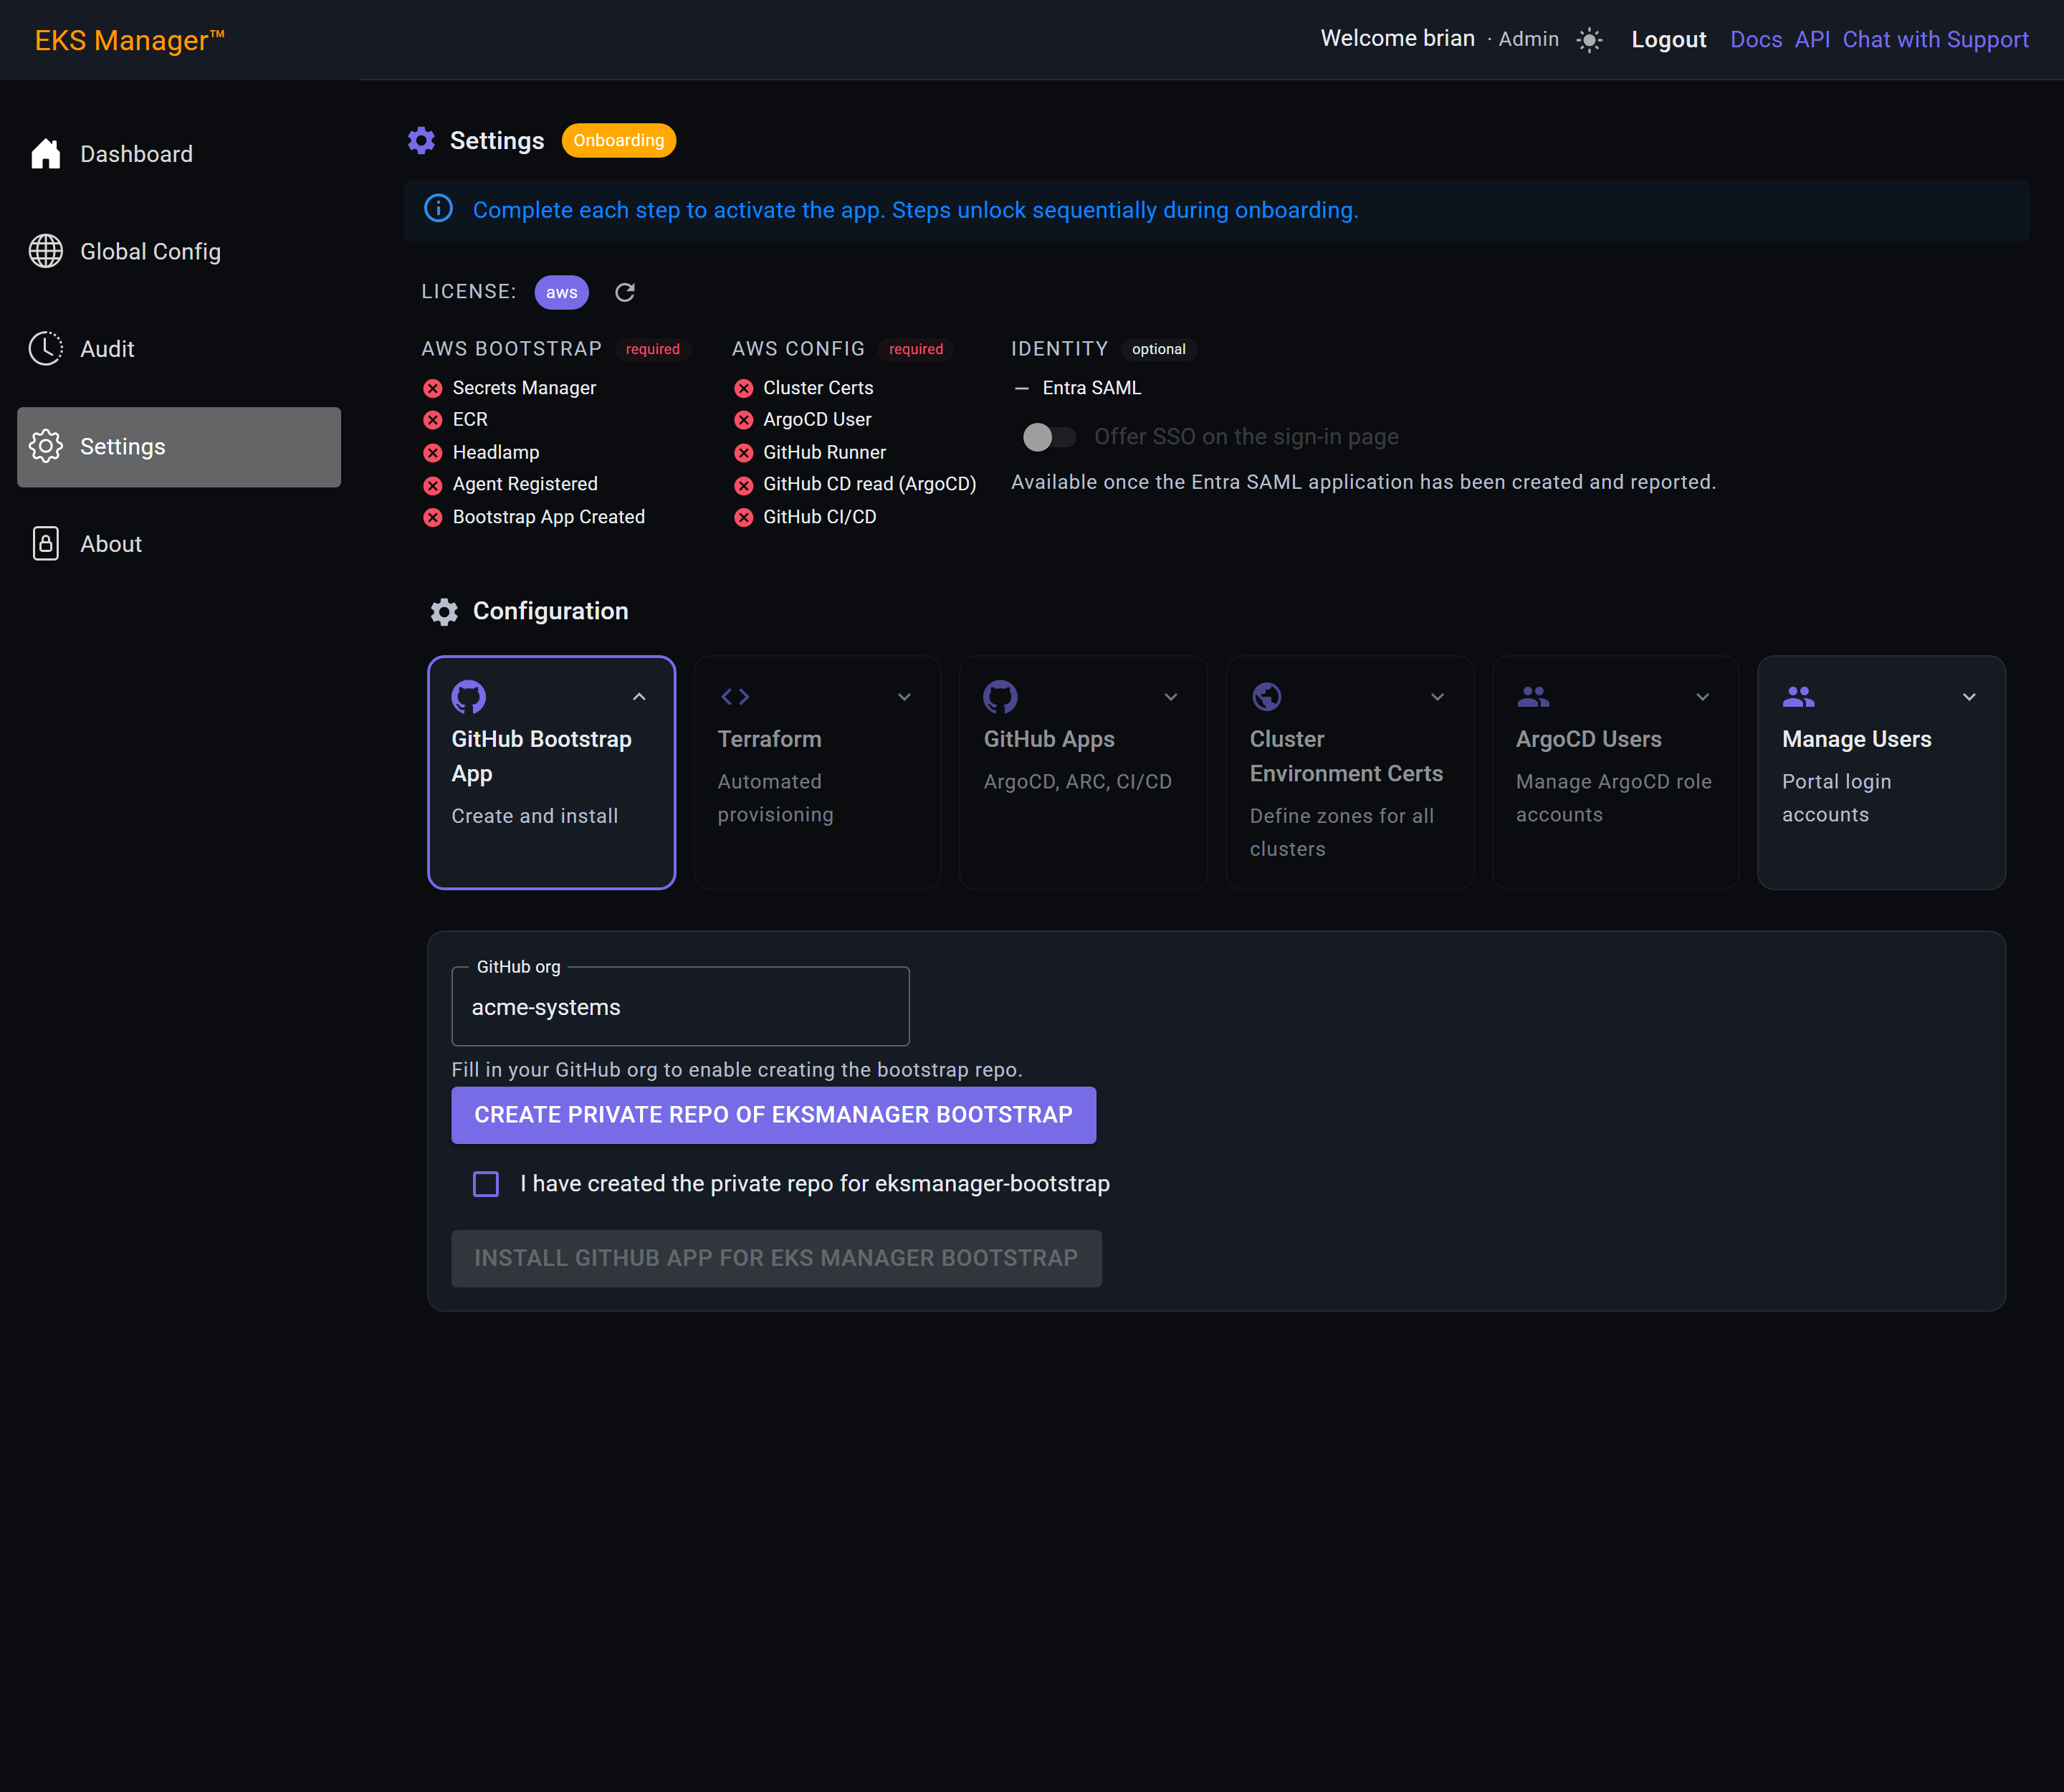2064x1792 pixels.
Task: Click the Audit clock icon
Action: 46,349
